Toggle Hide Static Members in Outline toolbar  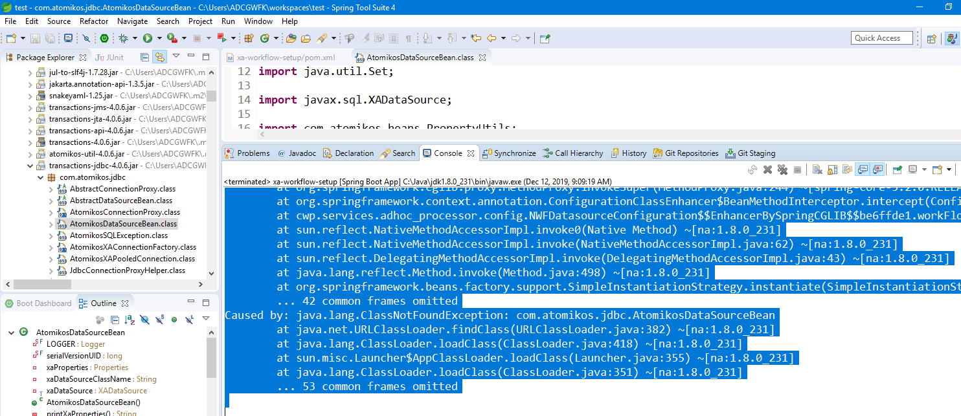159,320
